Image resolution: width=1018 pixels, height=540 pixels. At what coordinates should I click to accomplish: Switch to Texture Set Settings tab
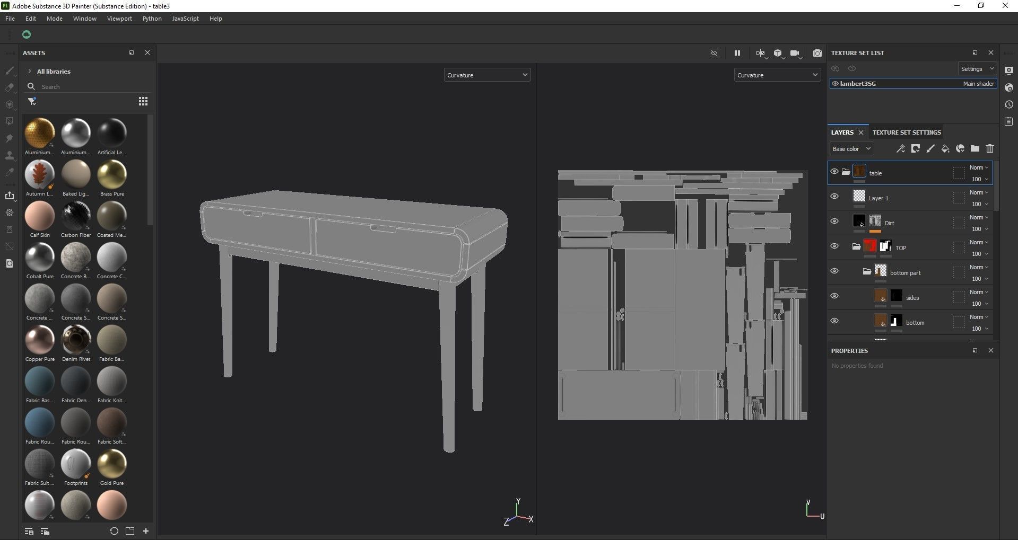(x=907, y=132)
